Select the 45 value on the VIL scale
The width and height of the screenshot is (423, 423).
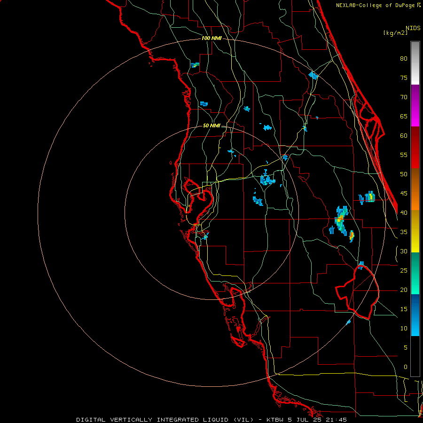[x=404, y=194]
